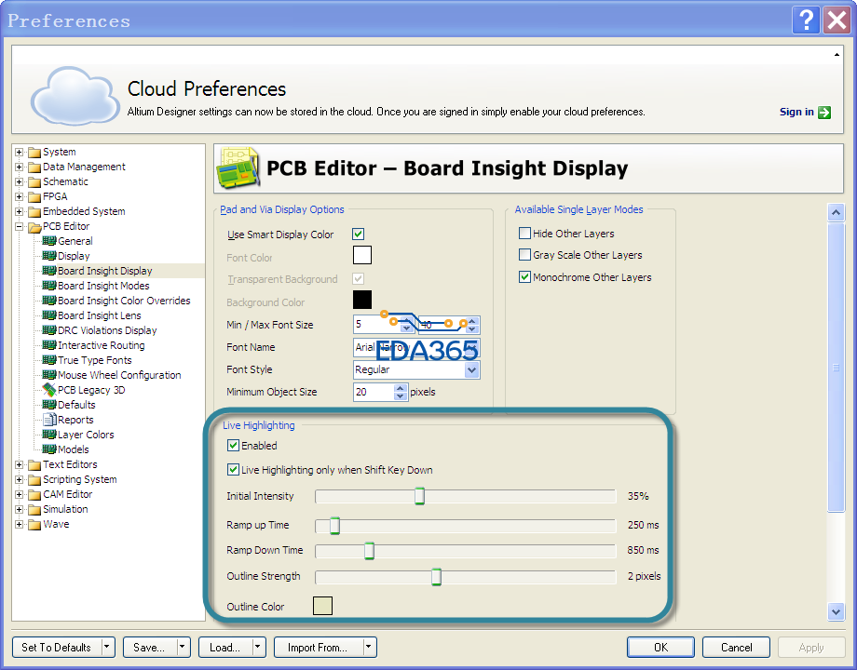Image resolution: width=857 pixels, height=670 pixels.
Task: Click the Board Insight Modes page icon
Action: [x=49, y=286]
